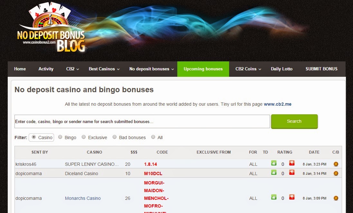Image resolution: width=353 pixels, height=213 pixels.
Task: Select the Bad bonuses filter radio button
Action: (114, 137)
